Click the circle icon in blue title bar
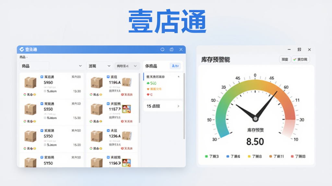This screenshot has width=332, height=186. point(162,49)
